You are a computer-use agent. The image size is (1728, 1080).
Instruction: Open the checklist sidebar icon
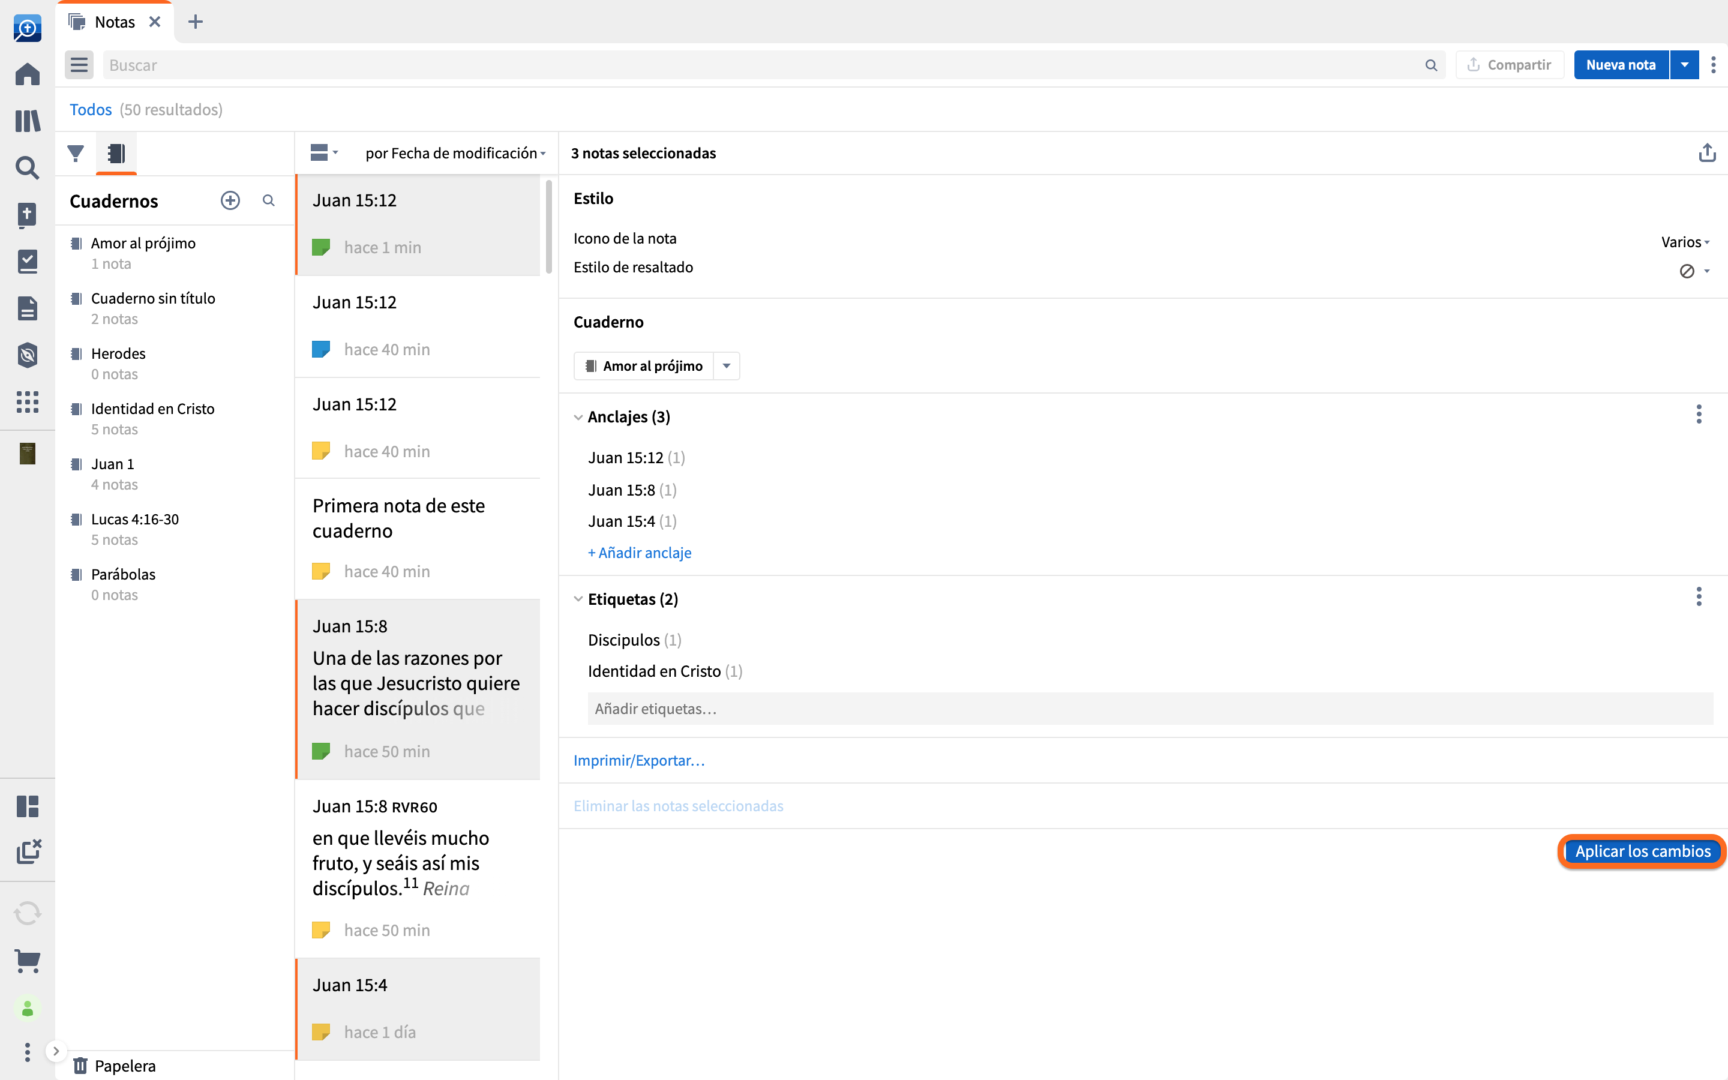coord(27,262)
